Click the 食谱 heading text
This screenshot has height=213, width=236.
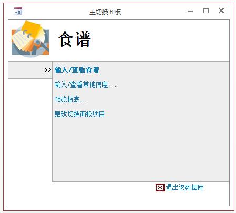point(74,39)
